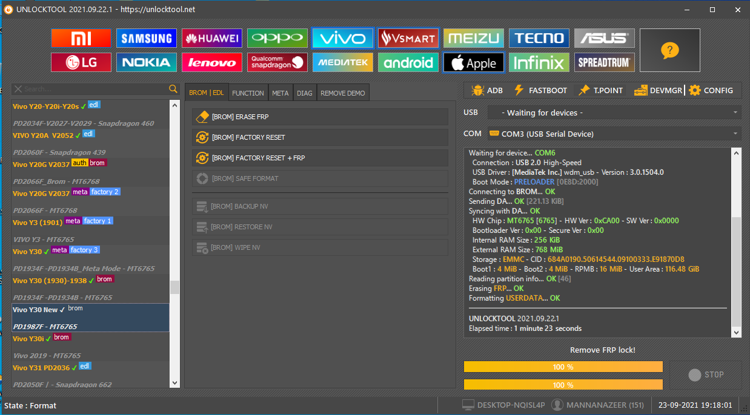This screenshot has width=750, height=415.
Task: Click the upper 100 % progress bar
Action: coord(563,367)
